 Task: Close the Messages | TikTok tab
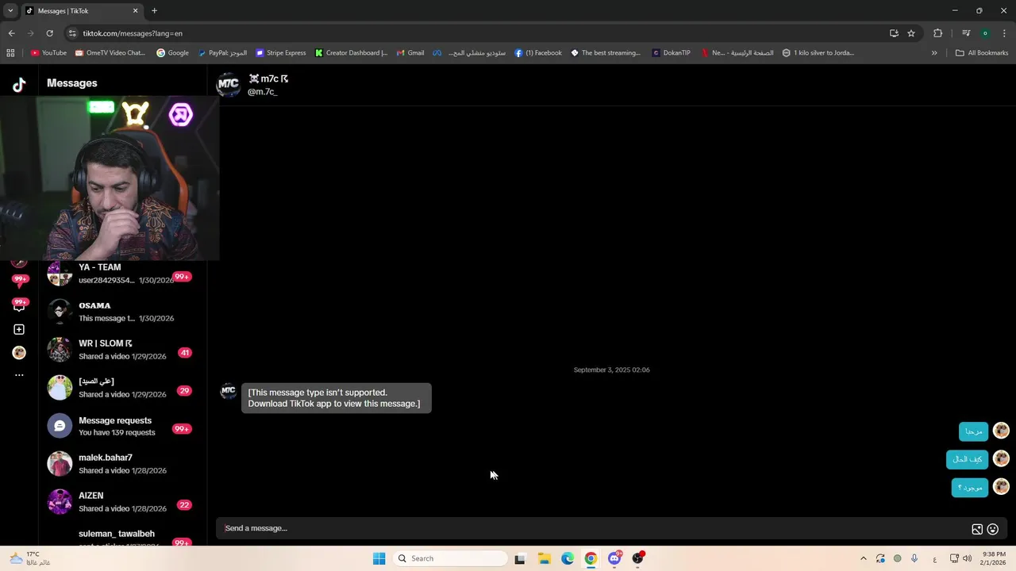136,11
